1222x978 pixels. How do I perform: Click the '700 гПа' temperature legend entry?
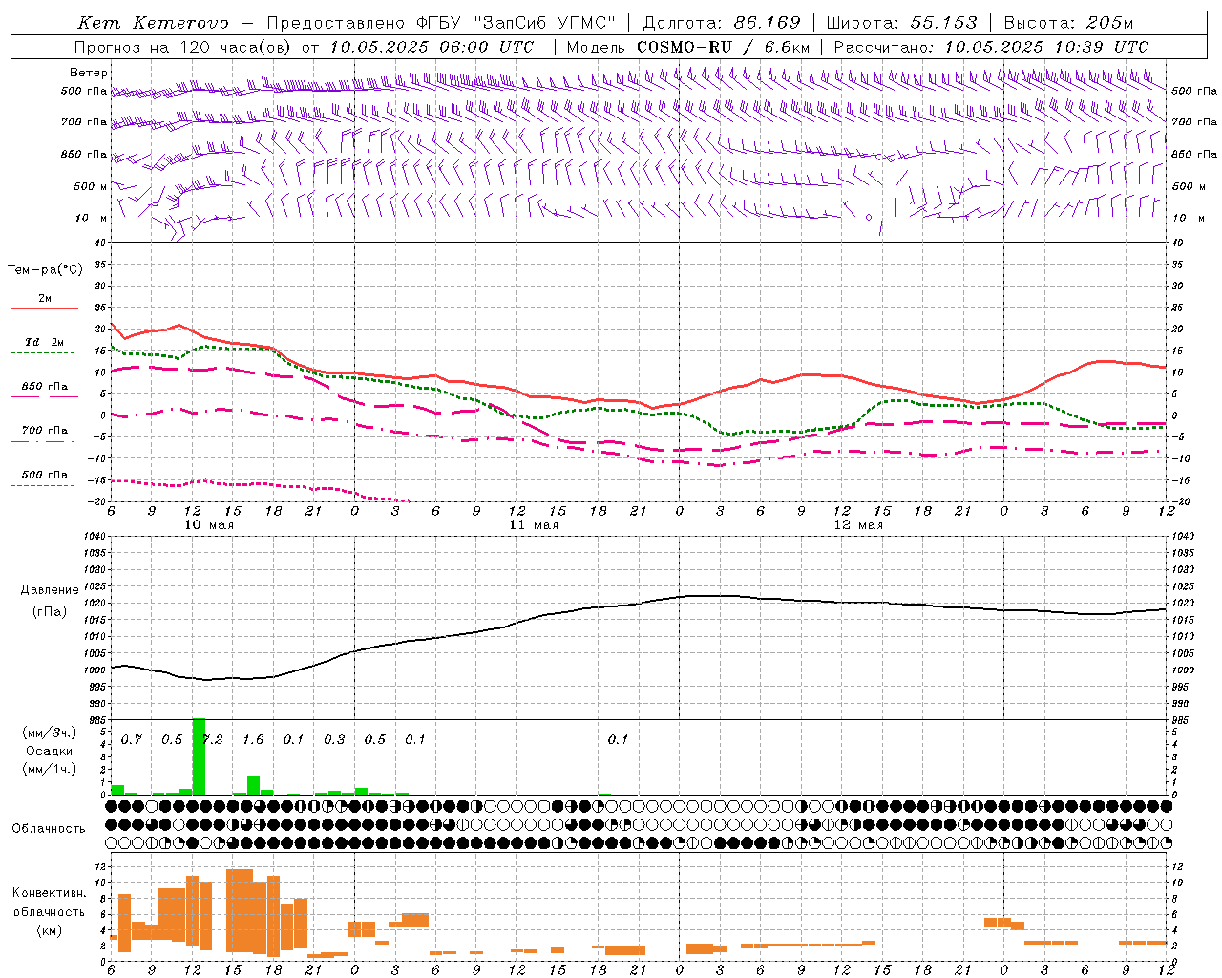click(x=45, y=430)
